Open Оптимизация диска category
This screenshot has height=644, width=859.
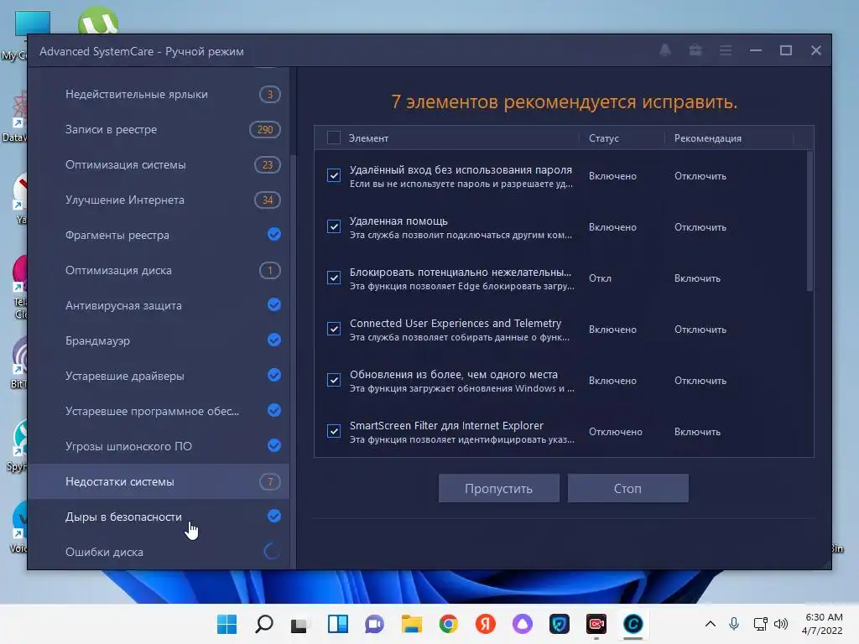point(159,270)
